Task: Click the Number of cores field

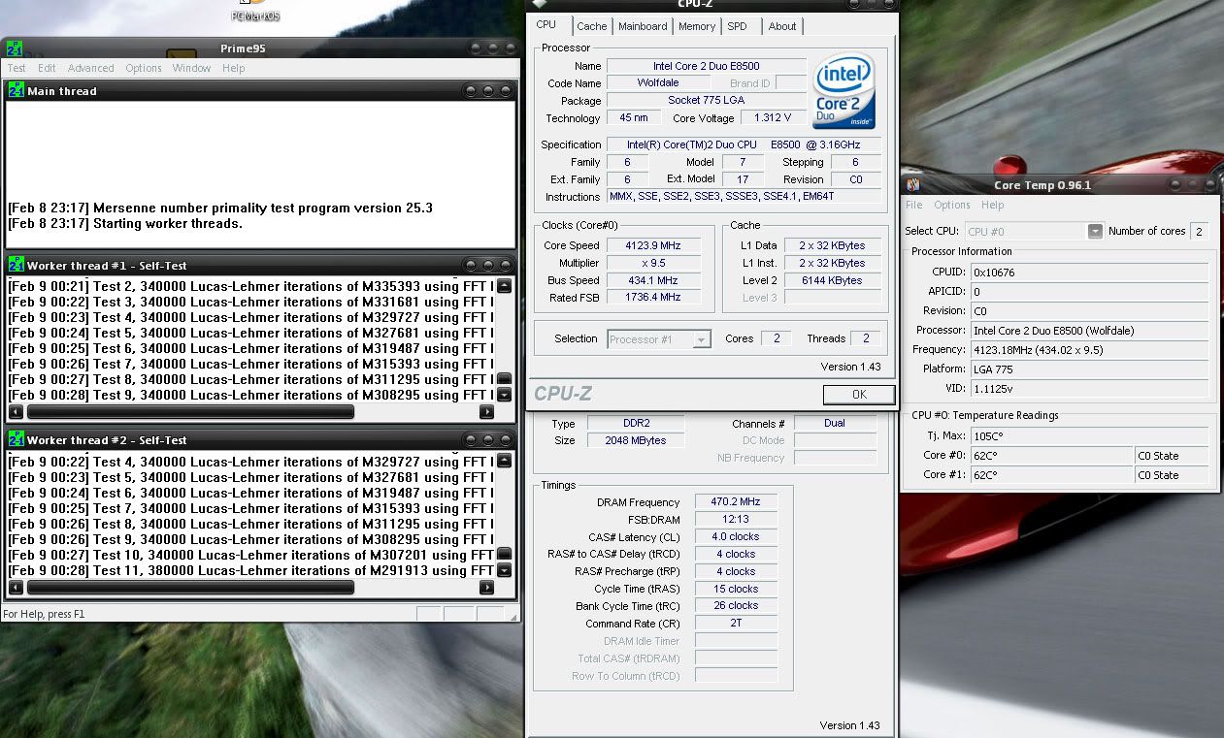Action: (1199, 231)
